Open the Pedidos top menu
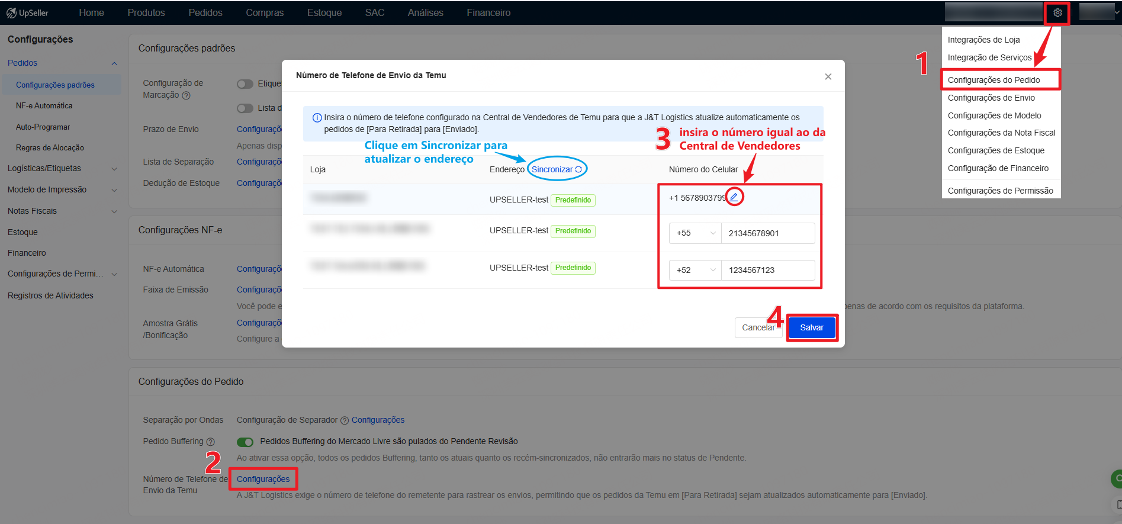Screen dimensions: 1122x524 [205, 12]
